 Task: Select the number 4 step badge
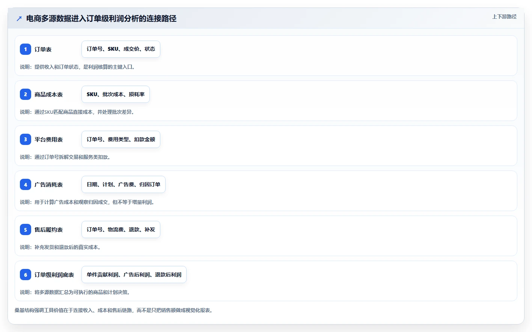[26, 184]
